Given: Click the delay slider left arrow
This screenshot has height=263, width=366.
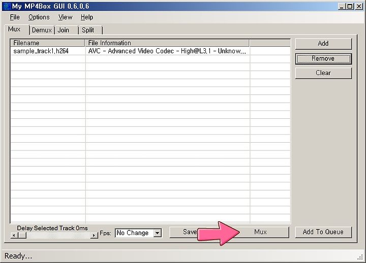Looking at the screenshot, I should [14, 236].
